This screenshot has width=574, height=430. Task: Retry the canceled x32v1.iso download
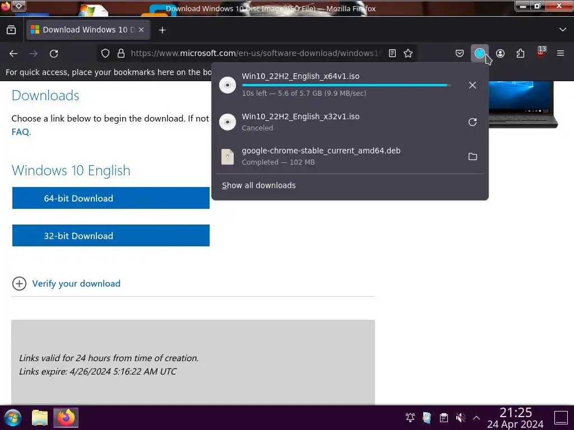point(472,121)
